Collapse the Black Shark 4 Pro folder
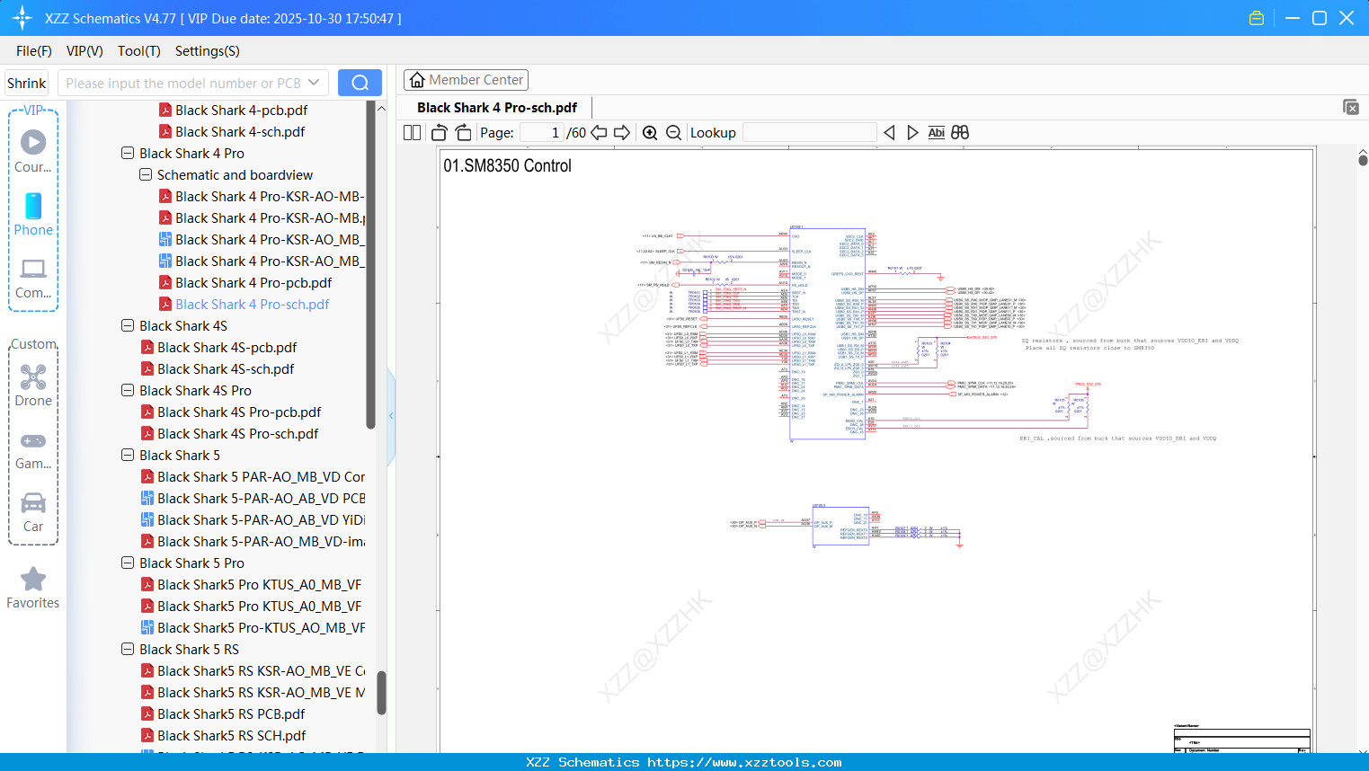The image size is (1369, 771). click(128, 154)
